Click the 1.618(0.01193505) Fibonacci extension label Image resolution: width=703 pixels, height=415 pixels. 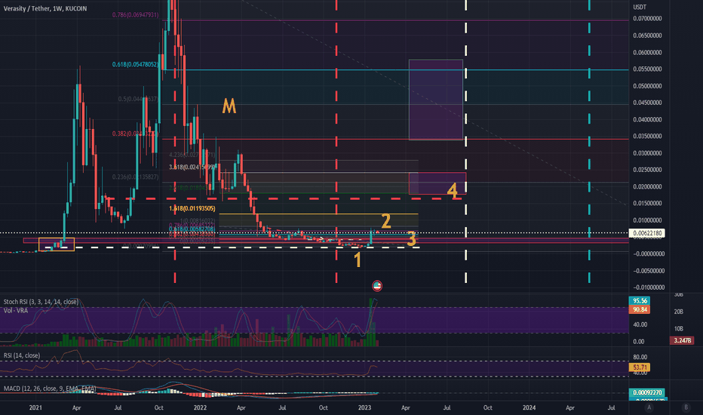click(x=192, y=208)
